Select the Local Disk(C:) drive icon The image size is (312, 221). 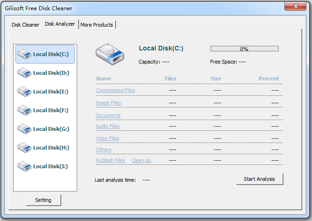click(x=24, y=55)
